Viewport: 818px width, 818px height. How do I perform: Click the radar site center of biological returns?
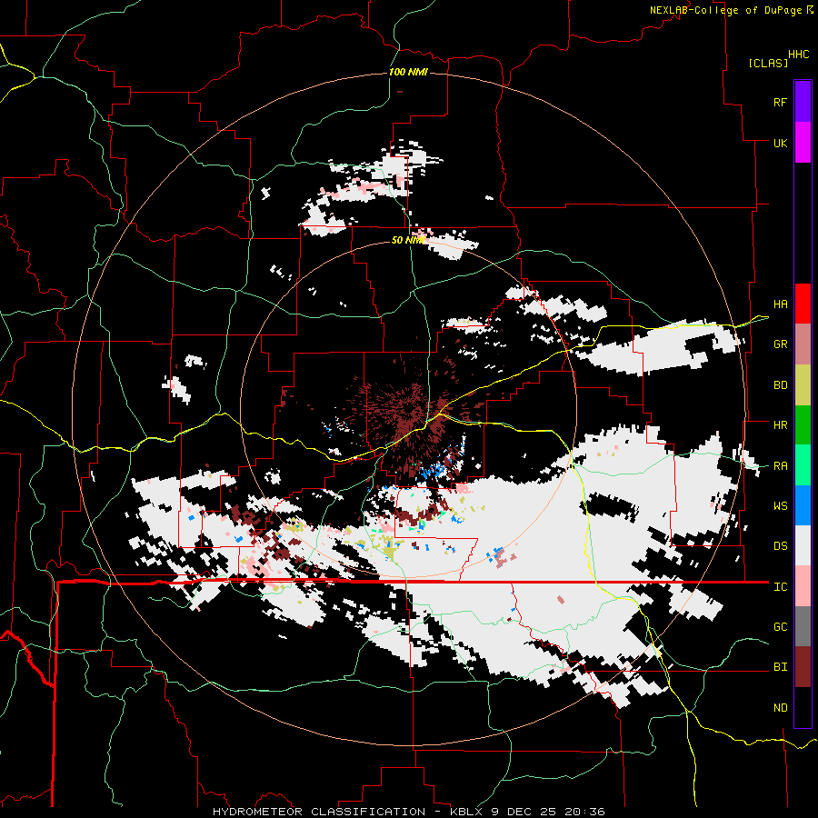pos(408,410)
